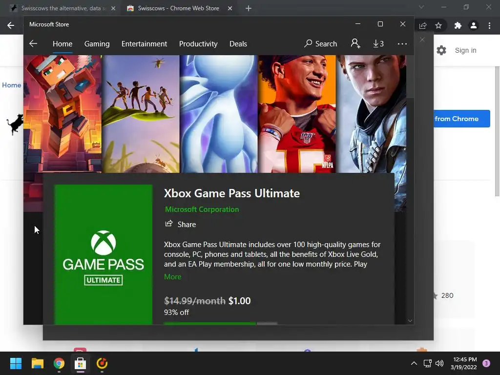Click the from Chrome blue button

462,119
